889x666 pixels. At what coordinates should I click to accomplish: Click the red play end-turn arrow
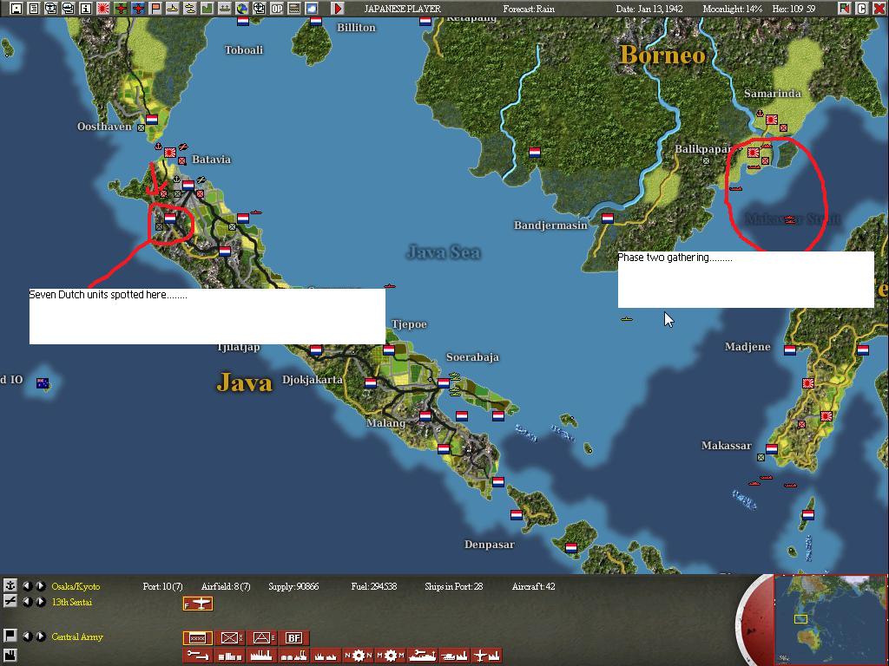coord(338,9)
